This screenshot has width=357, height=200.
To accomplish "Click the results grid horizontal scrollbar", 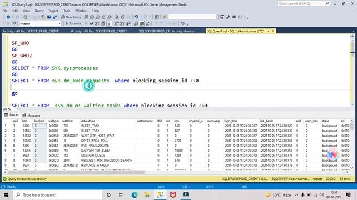I will [x=76, y=172].
